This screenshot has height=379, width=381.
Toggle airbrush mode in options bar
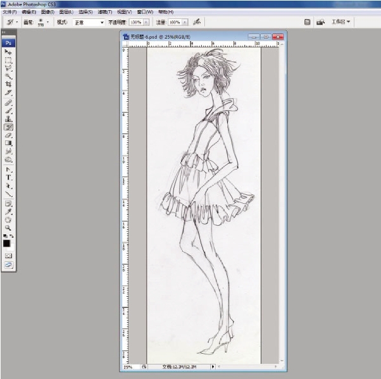point(197,22)
